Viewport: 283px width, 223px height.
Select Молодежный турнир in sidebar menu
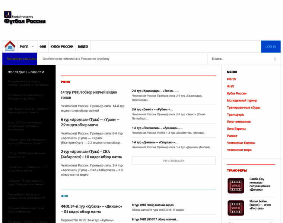click(x=242, y=100)
